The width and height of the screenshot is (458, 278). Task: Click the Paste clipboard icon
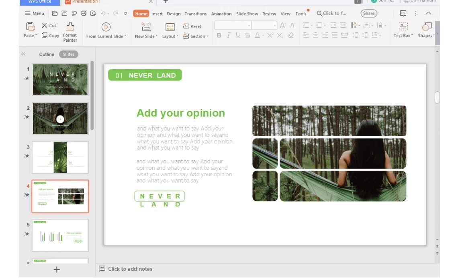[x=31, y=26]
